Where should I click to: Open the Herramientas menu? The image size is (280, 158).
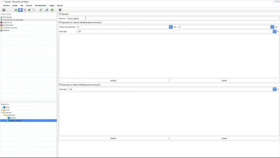(41, 6)
